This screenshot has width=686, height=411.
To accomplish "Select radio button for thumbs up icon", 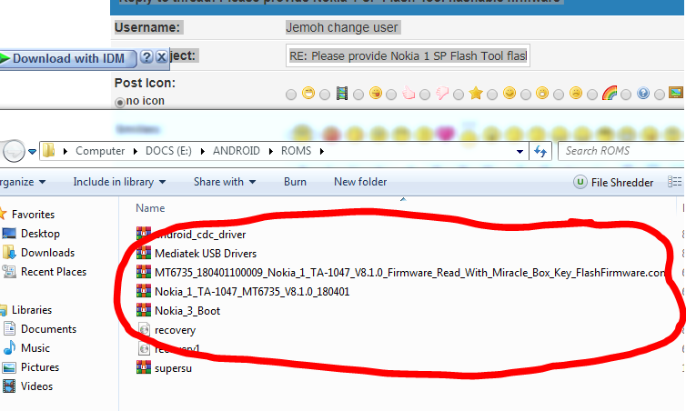I will (x=391, y=95).
